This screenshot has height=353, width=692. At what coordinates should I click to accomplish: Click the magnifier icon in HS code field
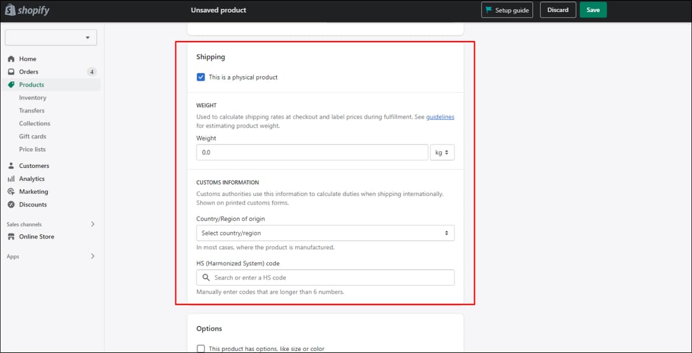pyautogui.click(x=206, y=277)
